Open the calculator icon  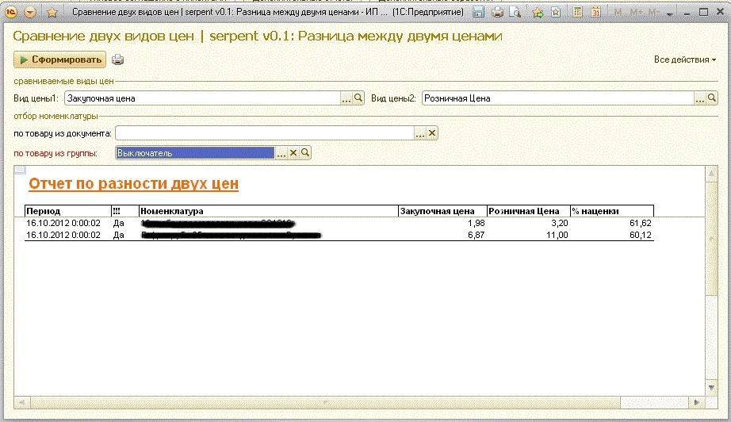577,13
